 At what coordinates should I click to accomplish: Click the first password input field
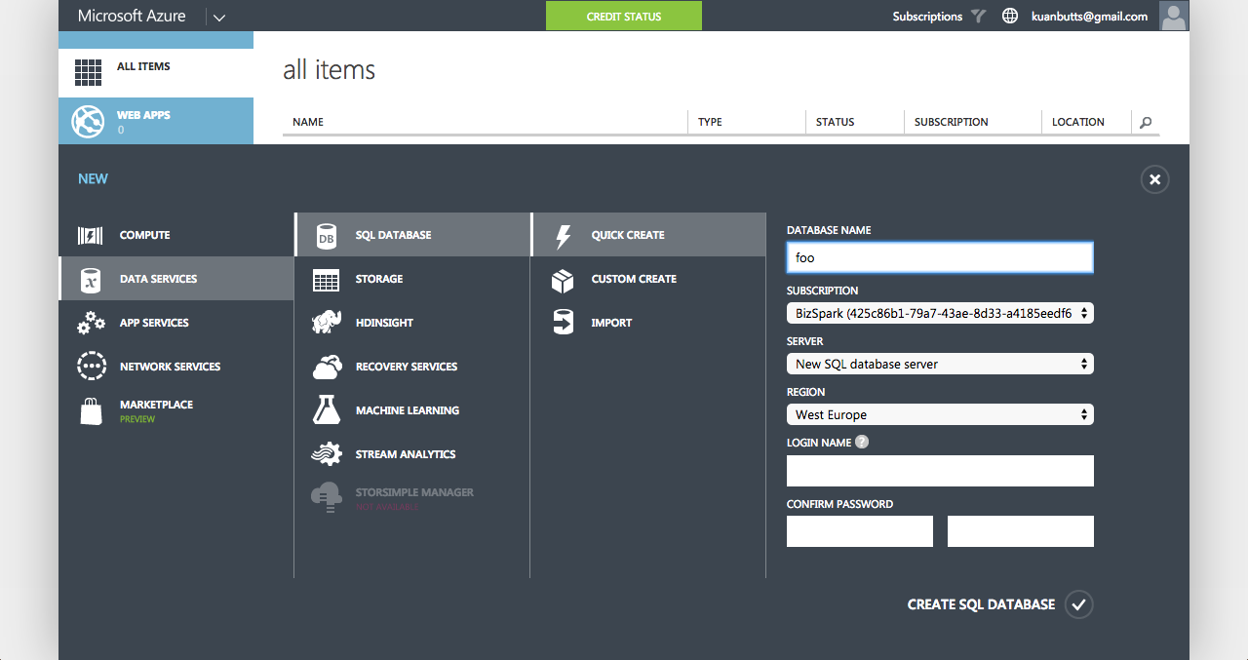click(860, 531)
